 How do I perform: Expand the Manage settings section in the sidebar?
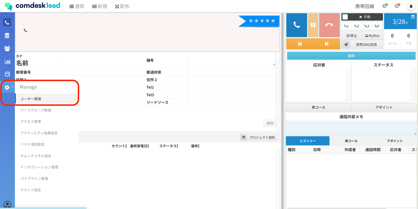point(7,87)
